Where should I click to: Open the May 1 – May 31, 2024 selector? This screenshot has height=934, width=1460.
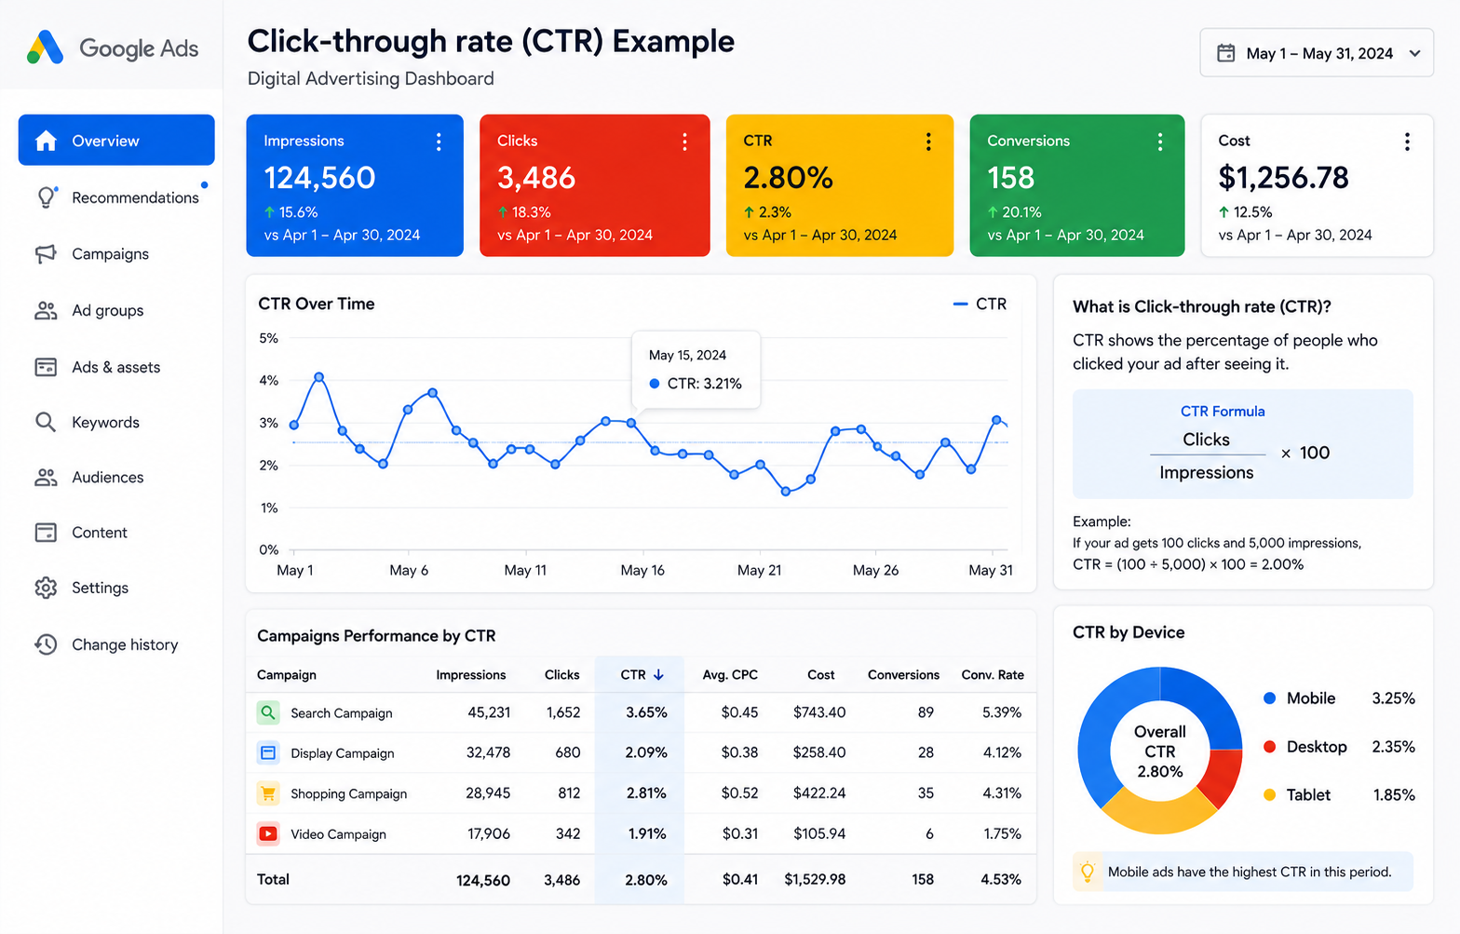[x=1317, y=53]
